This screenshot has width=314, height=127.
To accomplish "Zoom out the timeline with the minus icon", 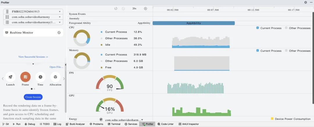I will click(x=123, y=8).
